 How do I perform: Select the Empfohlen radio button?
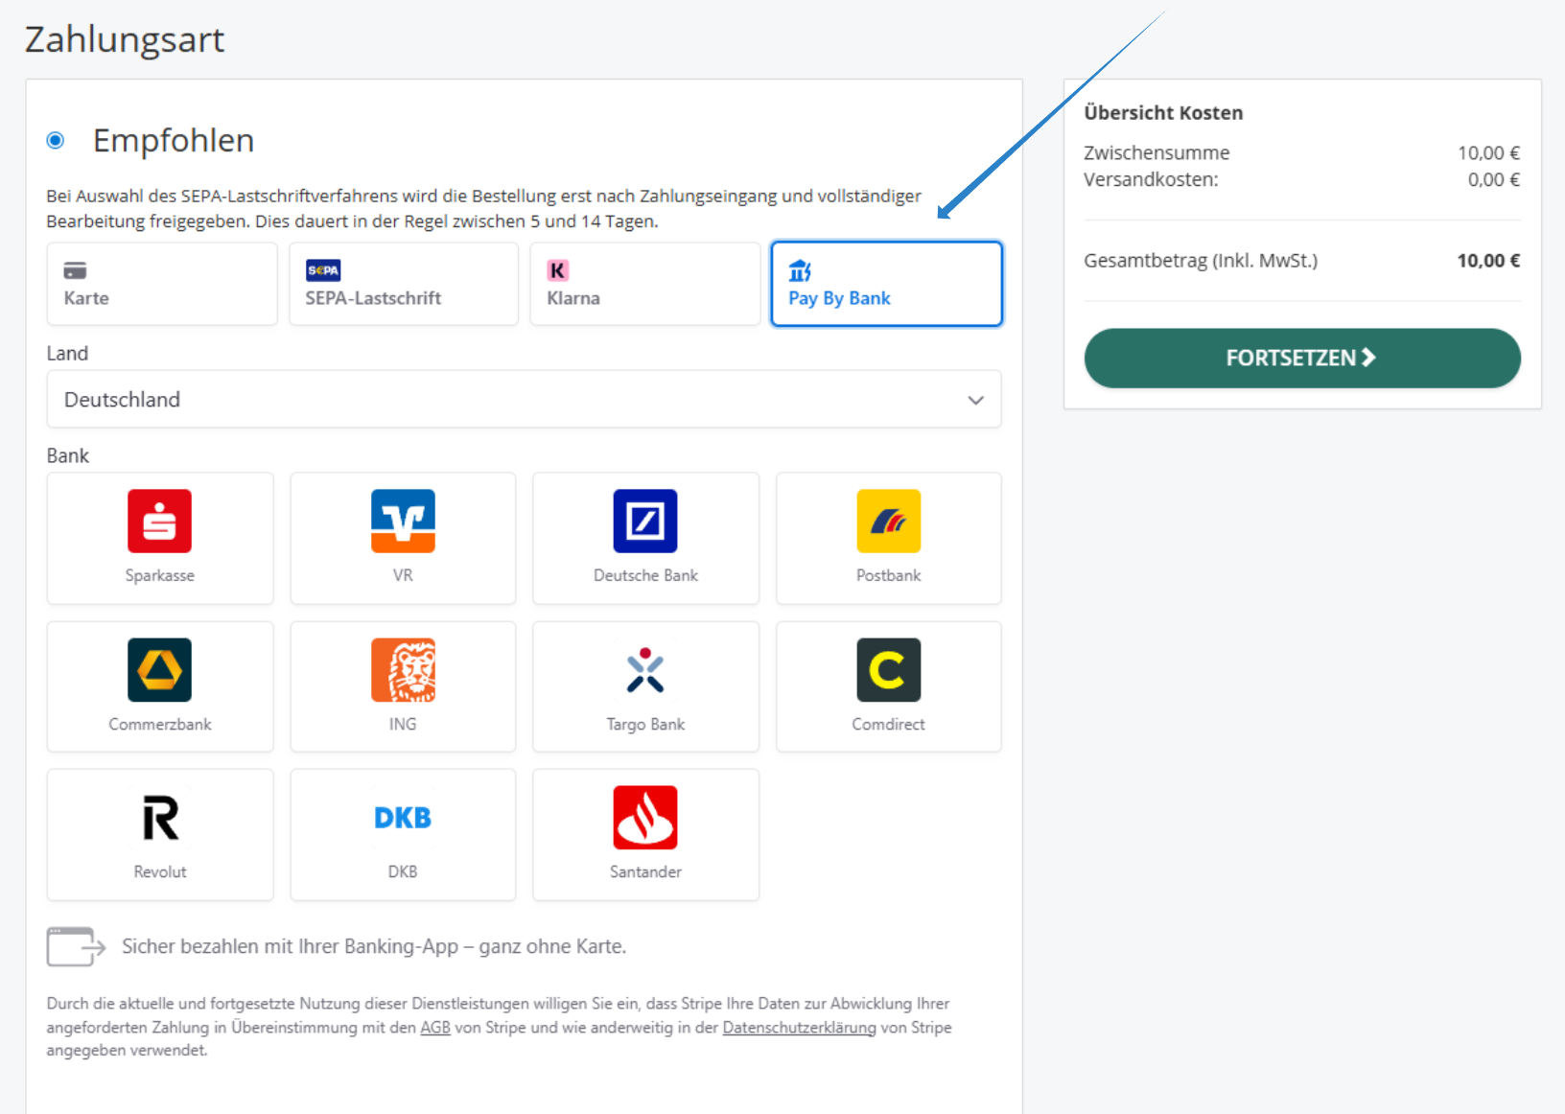[56, 141]
